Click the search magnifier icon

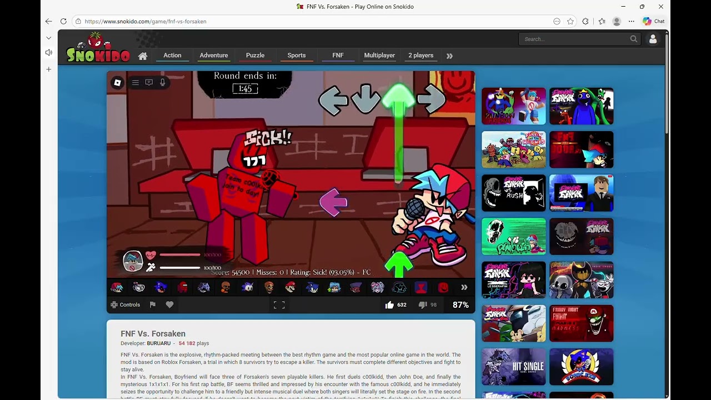[x=634, y=39]
